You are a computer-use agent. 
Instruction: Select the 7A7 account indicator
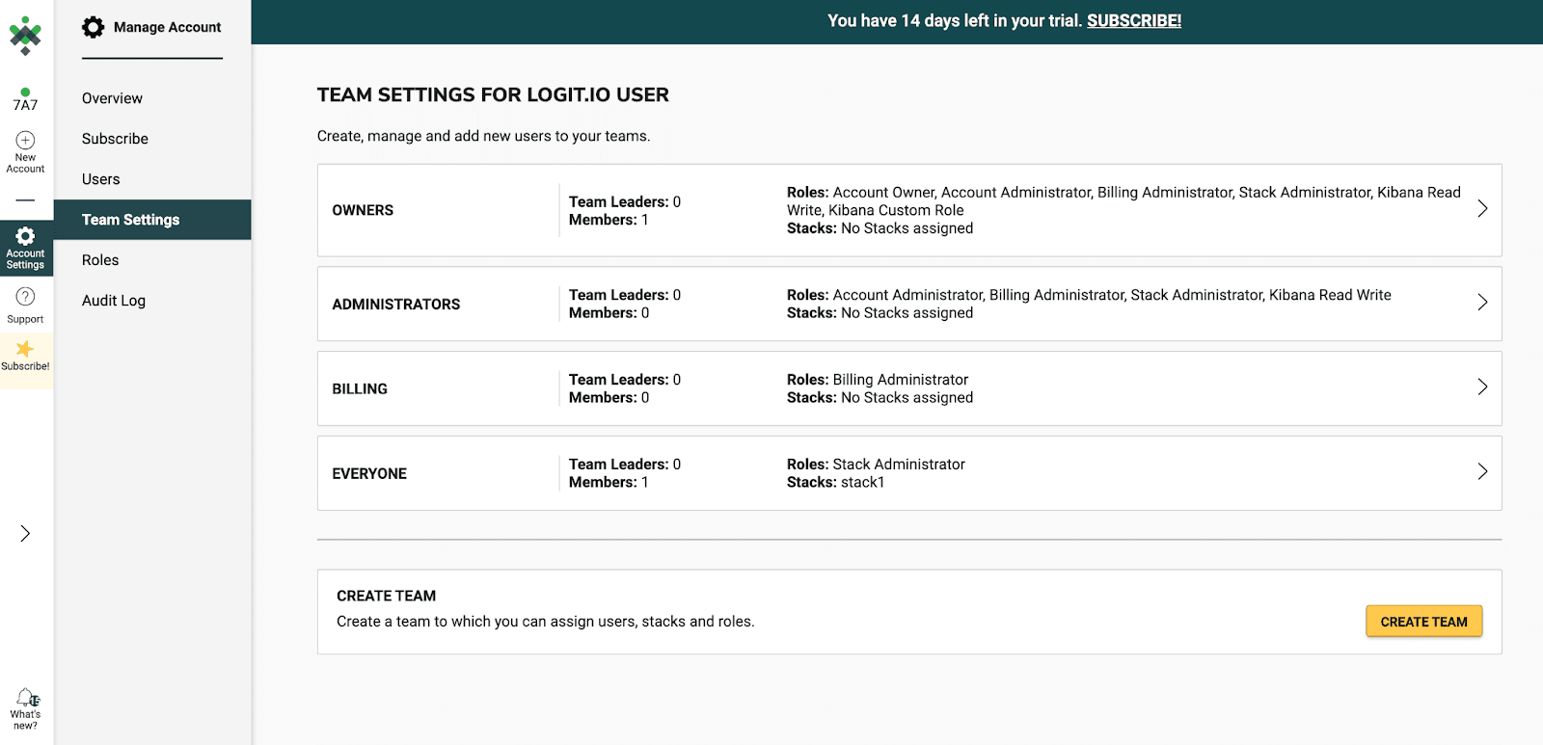click(x=25, y=100)
